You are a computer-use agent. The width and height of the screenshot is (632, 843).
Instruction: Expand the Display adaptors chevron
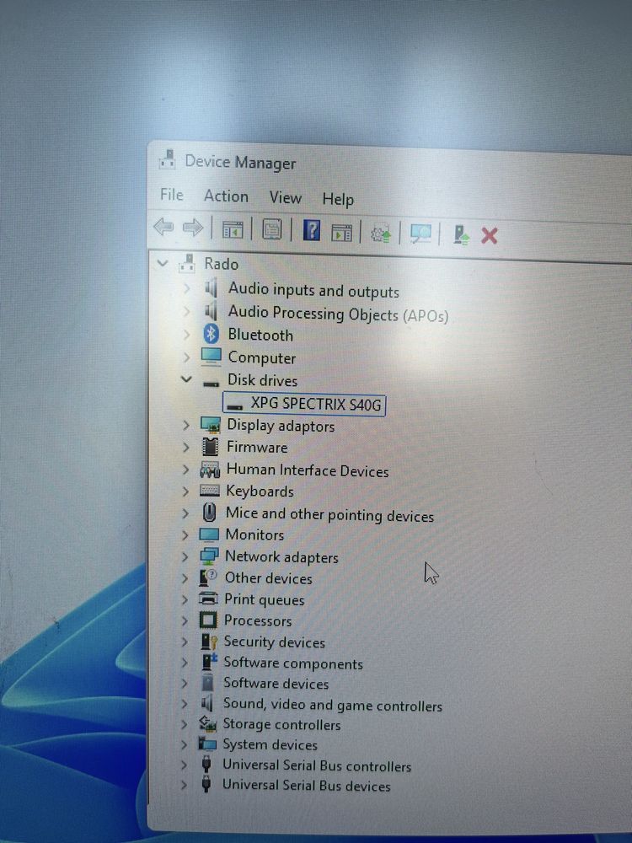pyautogui.click(x=186, y=425)
